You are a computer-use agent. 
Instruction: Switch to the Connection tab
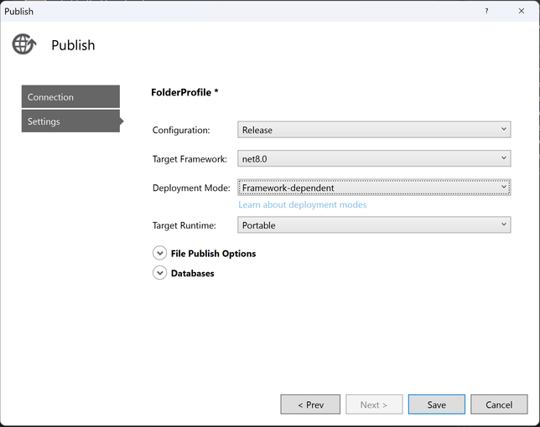[x=70, y=97]
